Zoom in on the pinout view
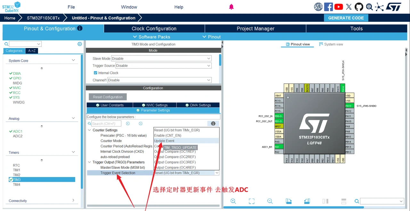Image resolution: width=410 pixels, height=211 pixels. point(233,201)
